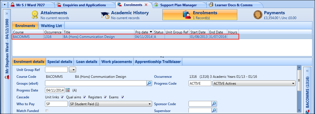Select the Enrolments 1 Record(s) panel button
315x114 pixels.
tap(200, 15)
